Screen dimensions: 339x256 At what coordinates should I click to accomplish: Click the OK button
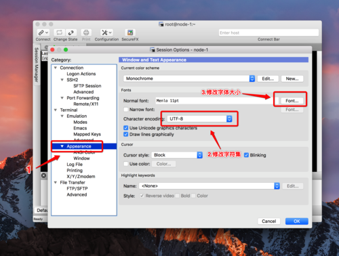click(x=297, y=221)
